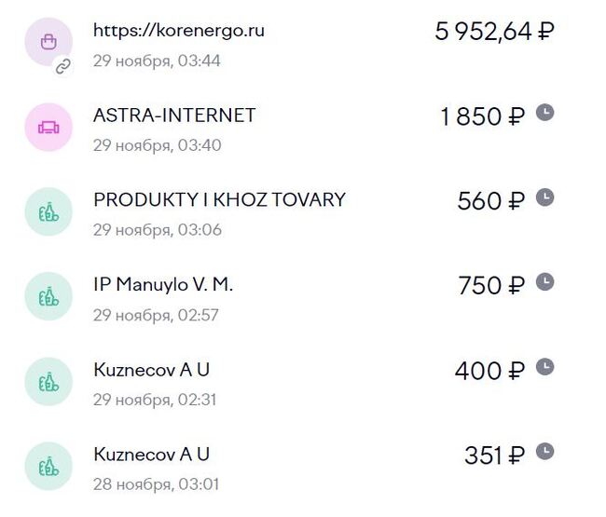Click groceries icon of the 351 ₽ payment
Image resolution: width=606 pixels, height=517 pixels.
coord(48,466)
